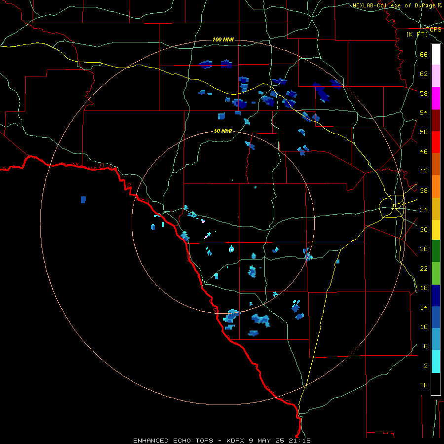Click the TOPS legend title
The height and width of the screenshot is (444, 444).
pos(434,30)
